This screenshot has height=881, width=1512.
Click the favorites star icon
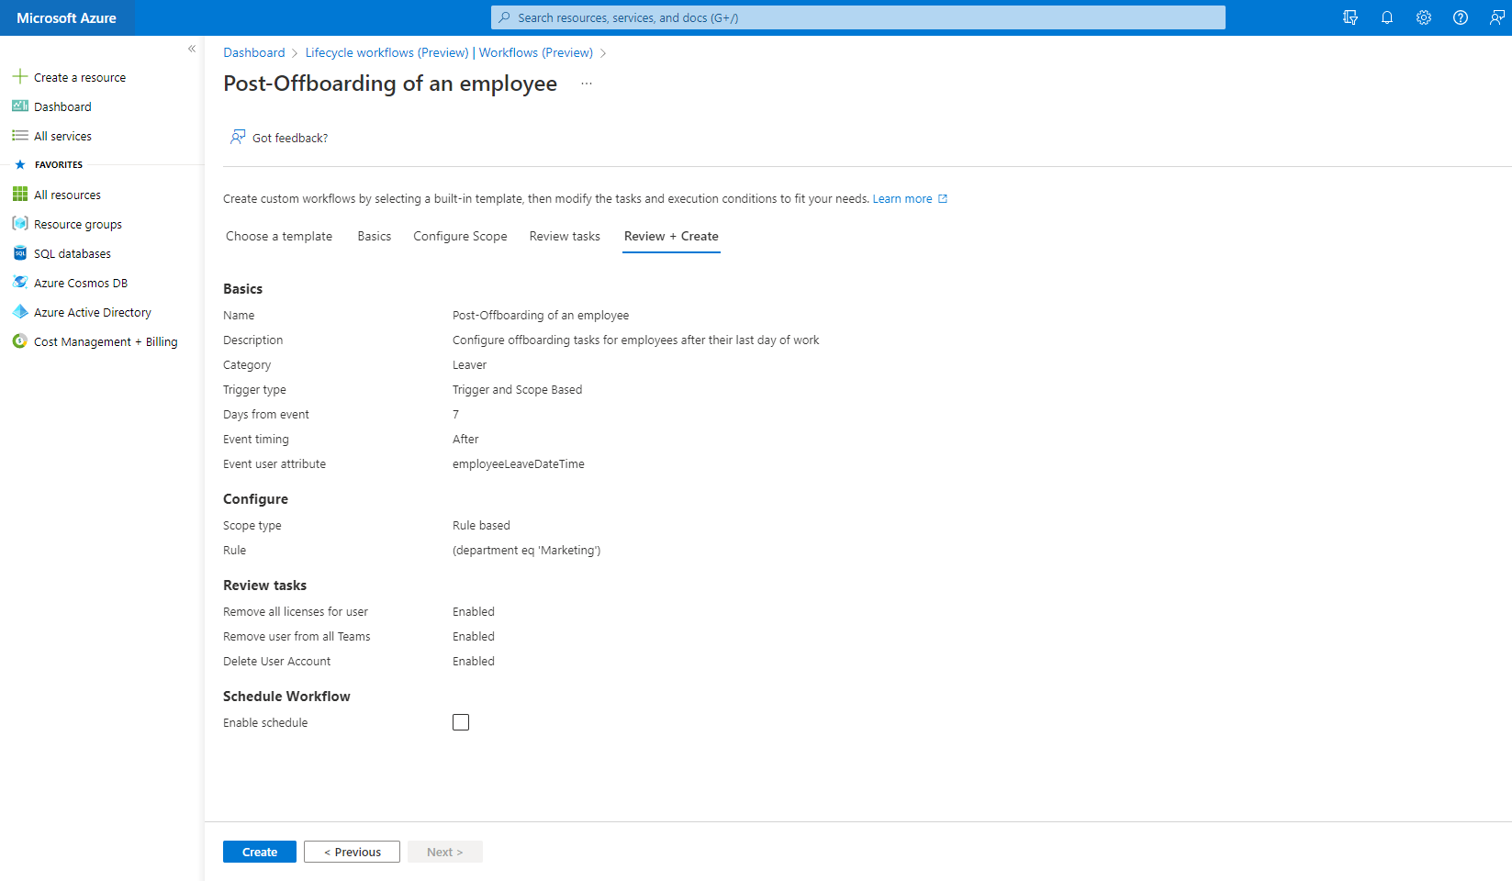coord(20,165)
